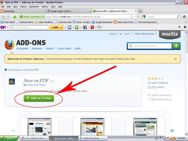The width and height of the screenshot is (188, 141).
Task: Open the Home - Dropbox bookmark
Action: (82, 22)
